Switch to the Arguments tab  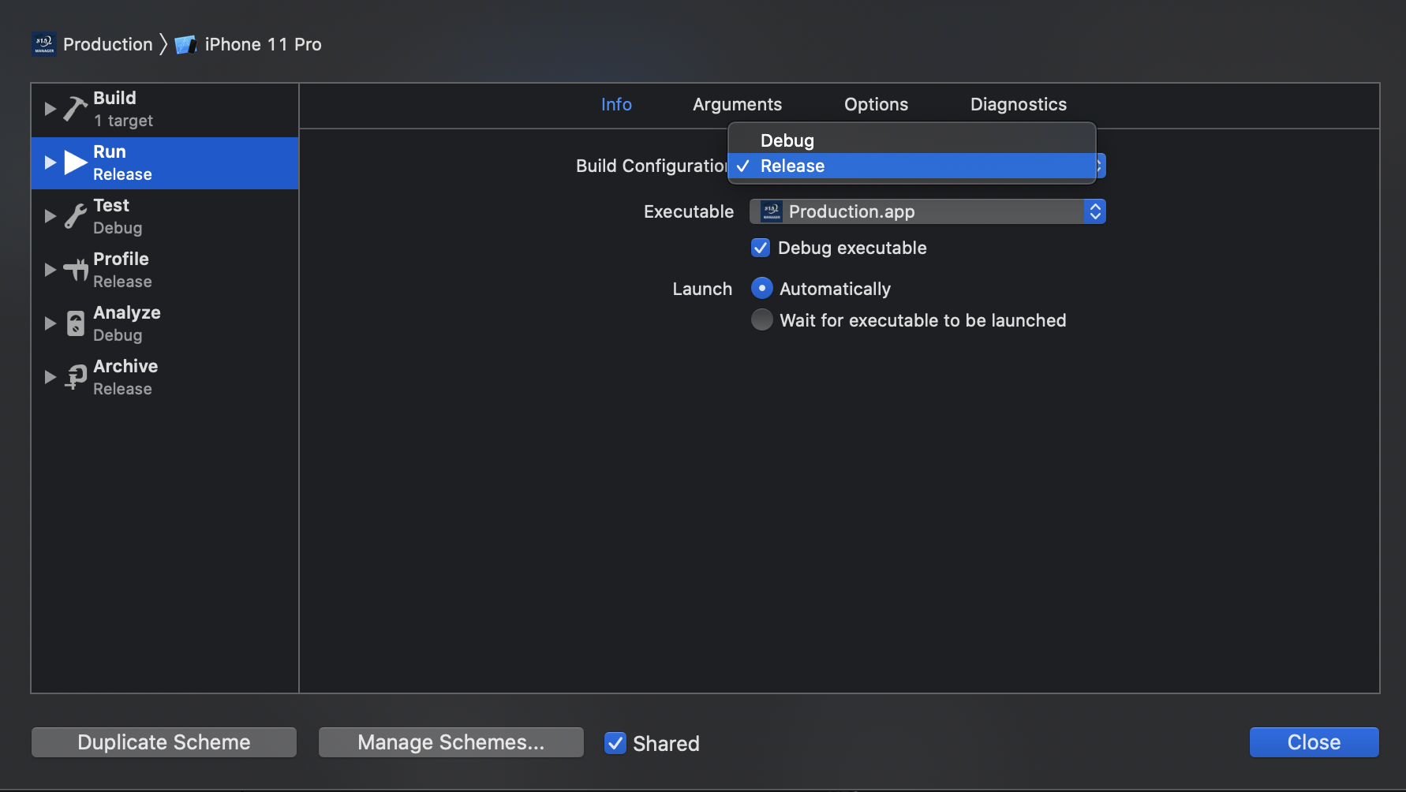point(737,104)
